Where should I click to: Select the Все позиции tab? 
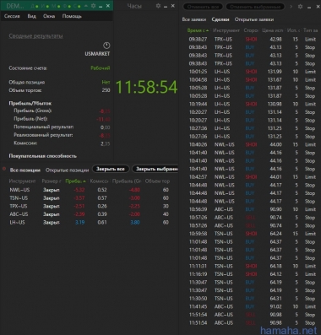[25, 170]
